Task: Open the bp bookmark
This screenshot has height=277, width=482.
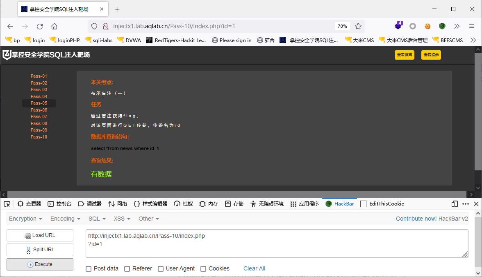Action: [x=13, y=40]
